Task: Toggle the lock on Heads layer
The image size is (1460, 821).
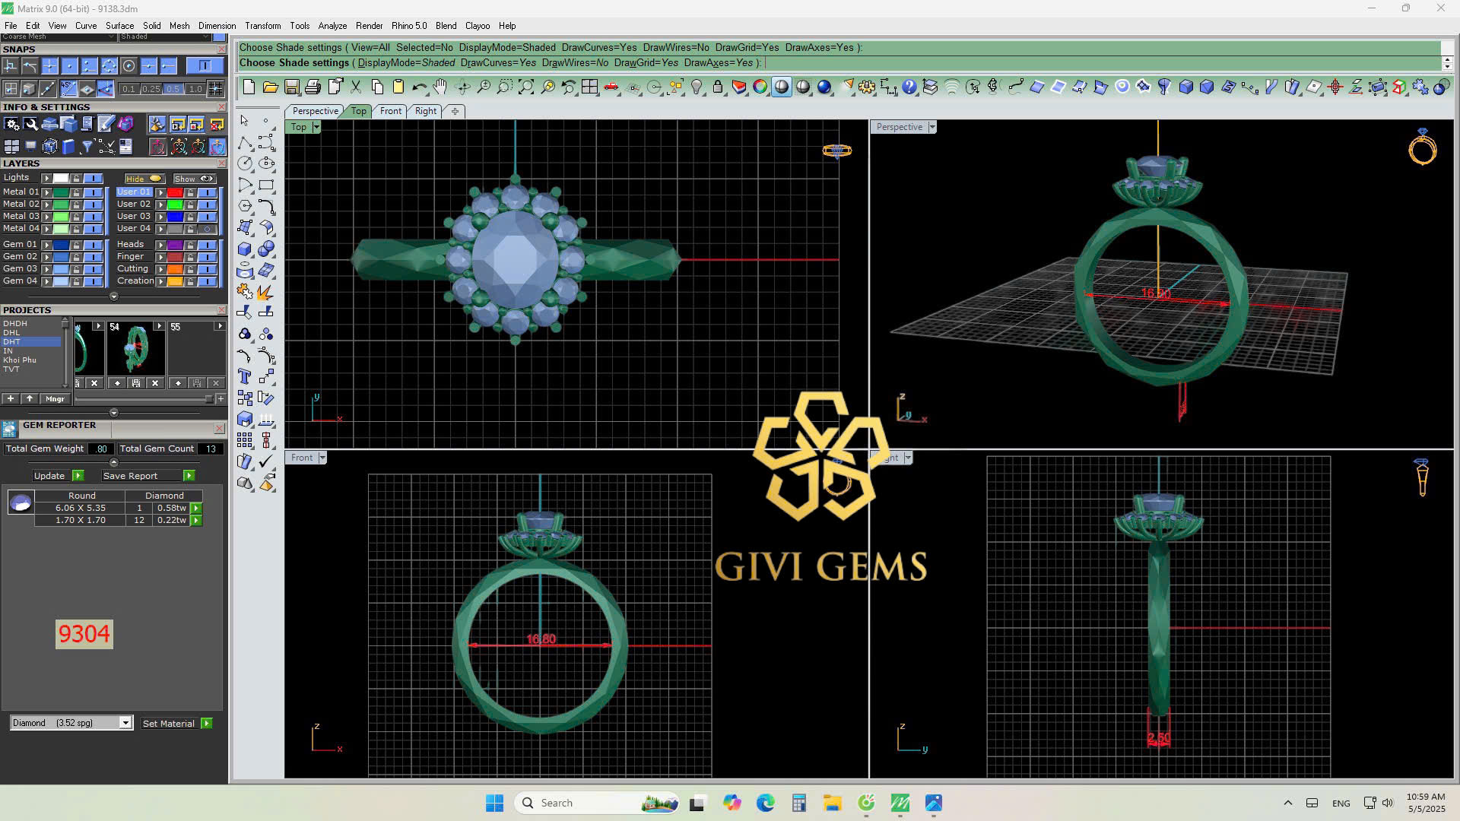Action: pos(190,245)
